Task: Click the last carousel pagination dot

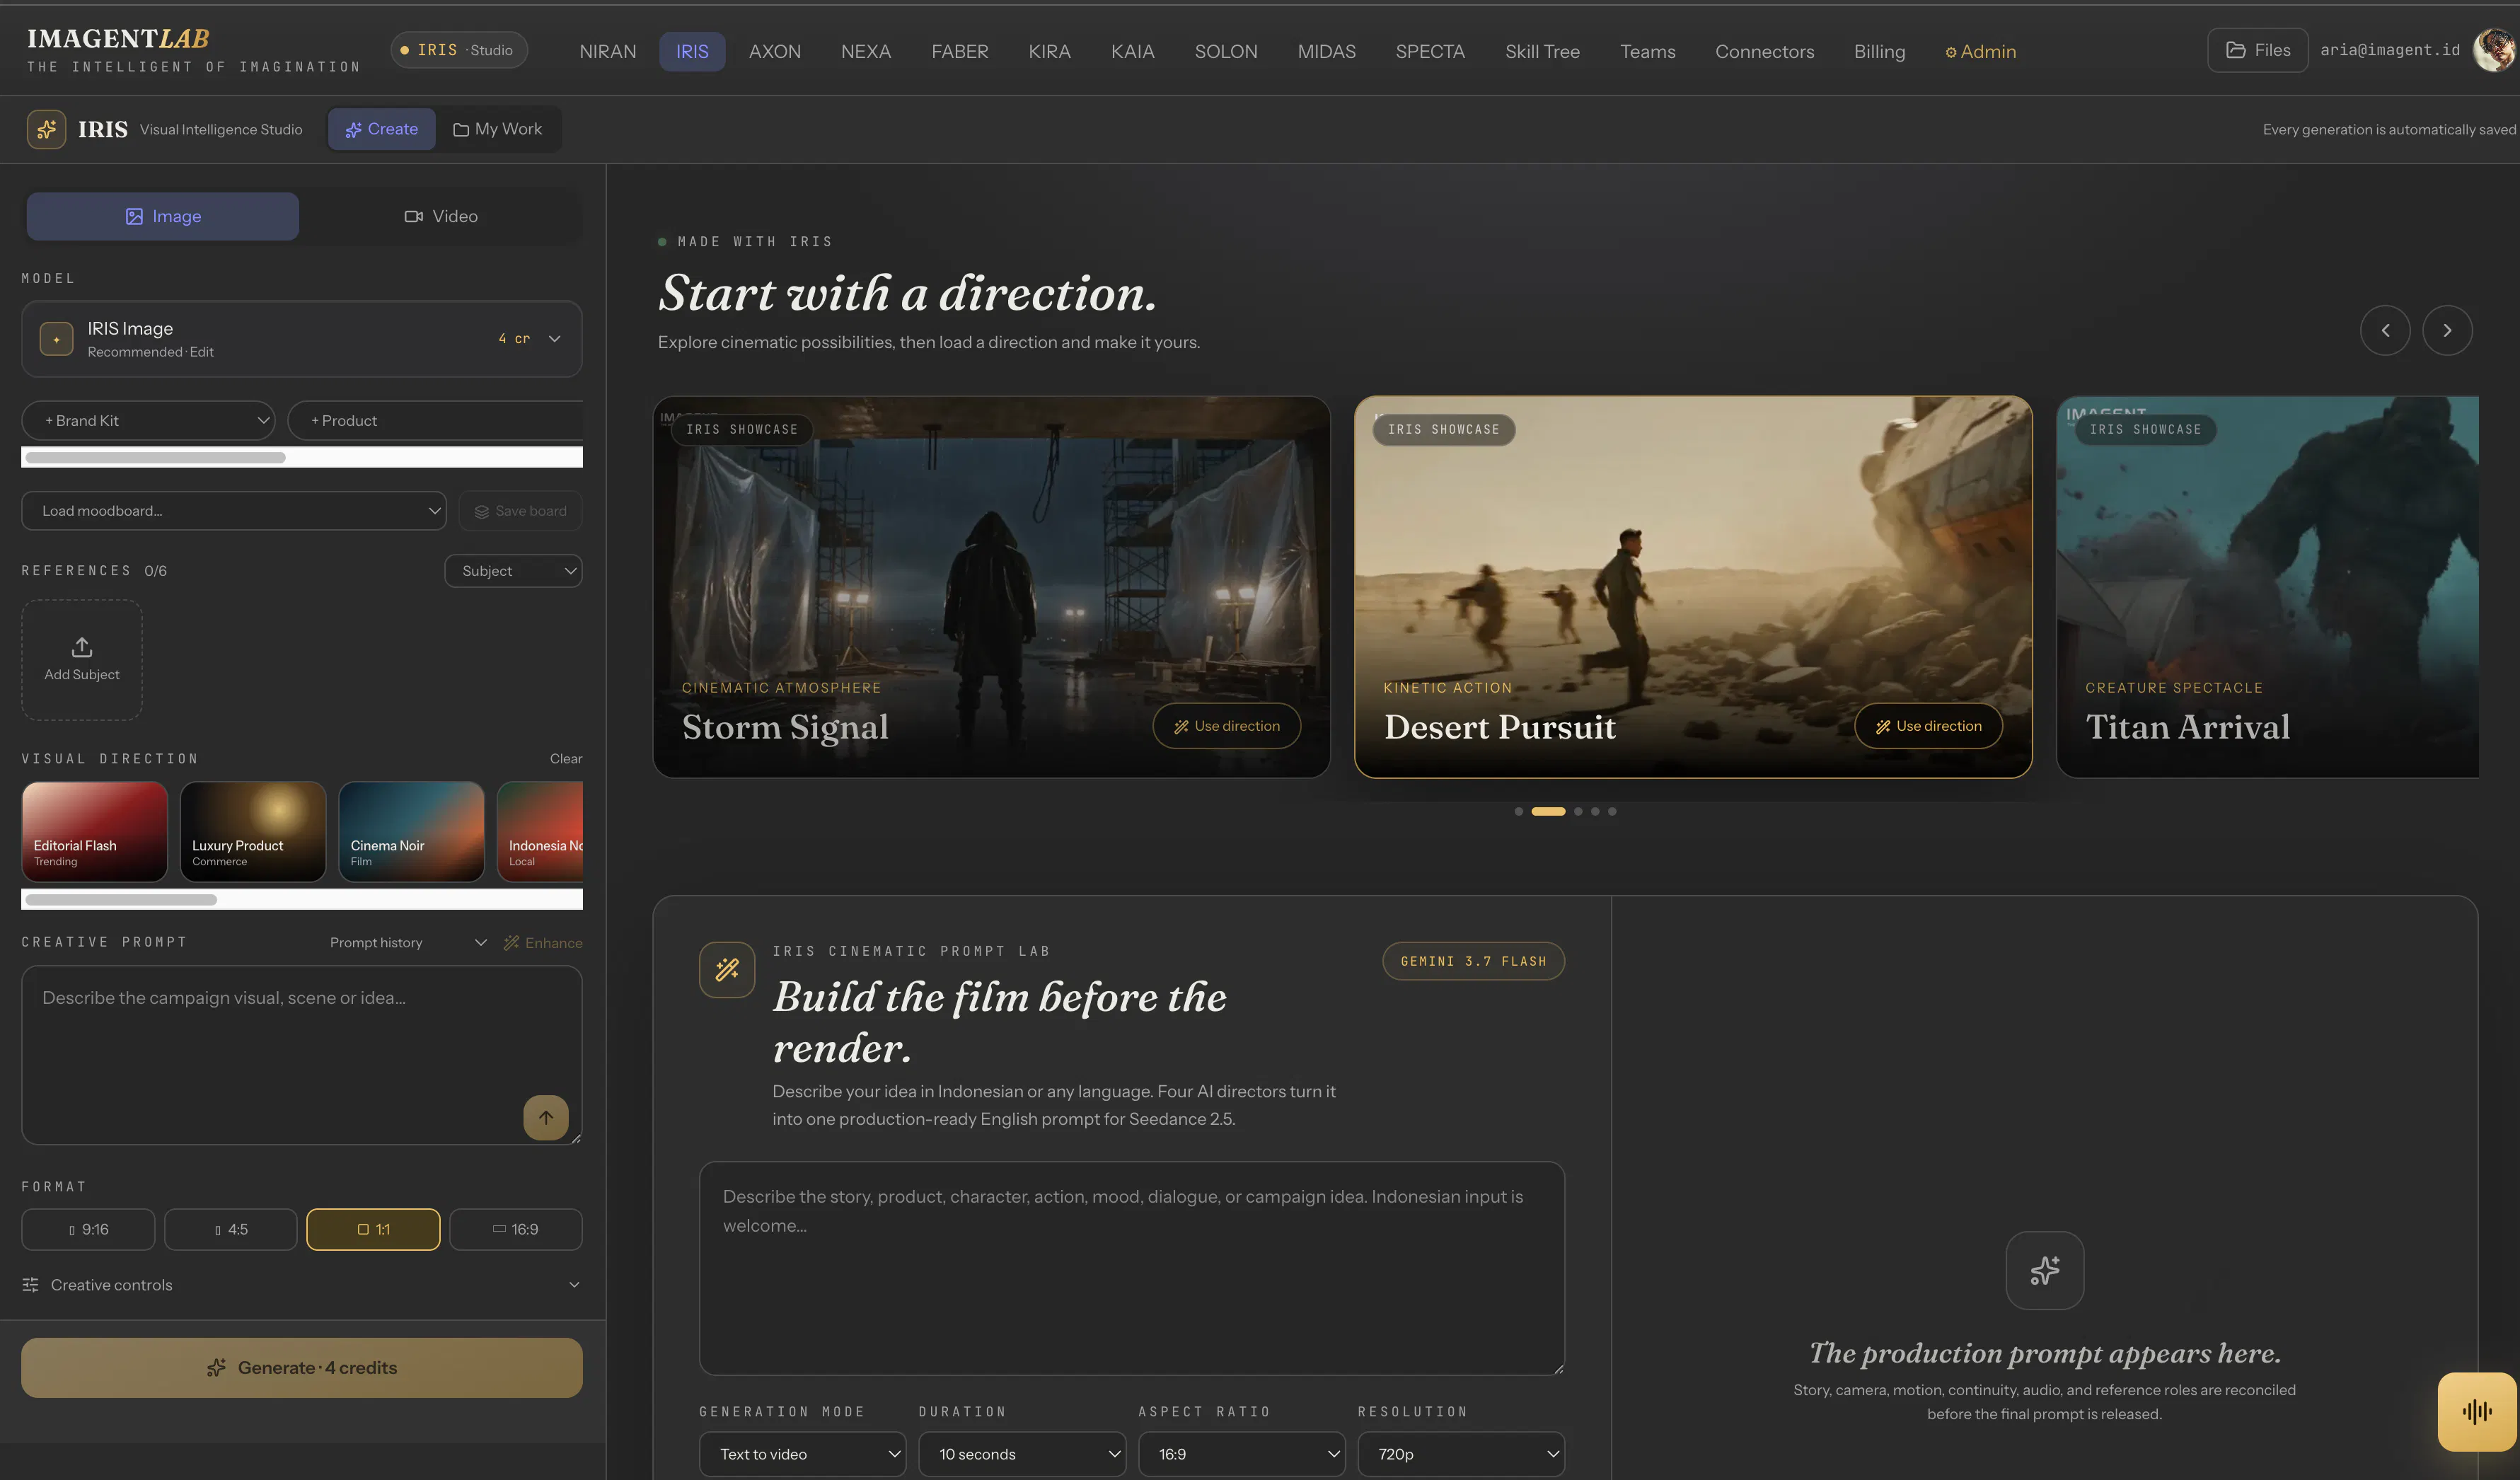Action: tap(1612, 811)
